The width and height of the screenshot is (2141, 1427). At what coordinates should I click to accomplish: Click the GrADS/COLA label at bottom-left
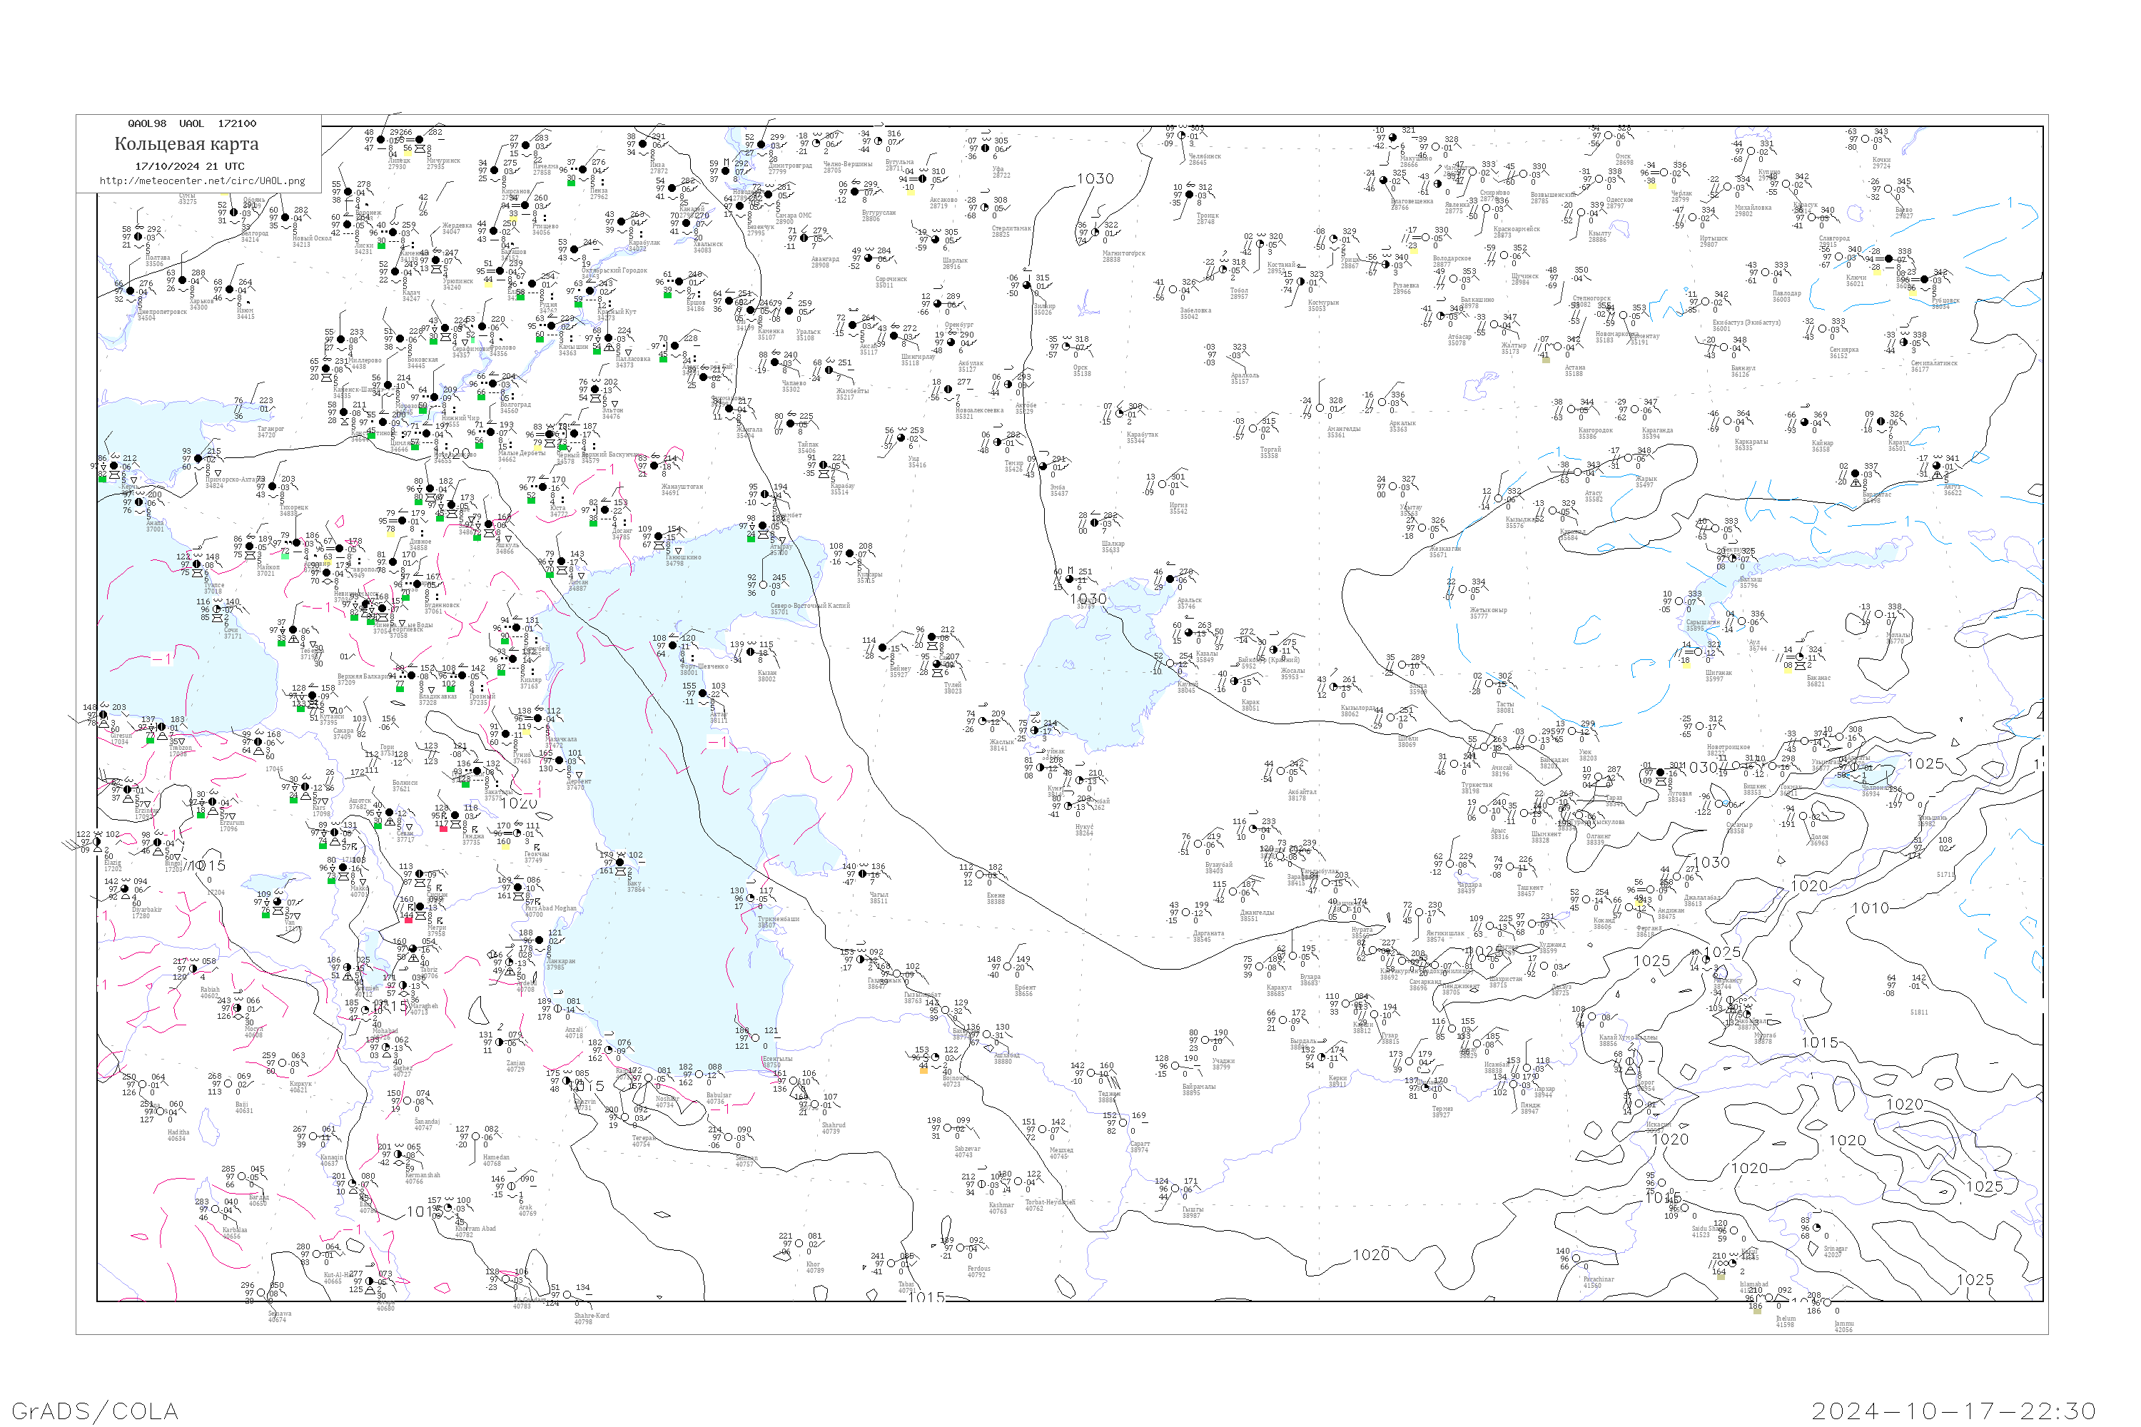click(x=96, y=1410)
